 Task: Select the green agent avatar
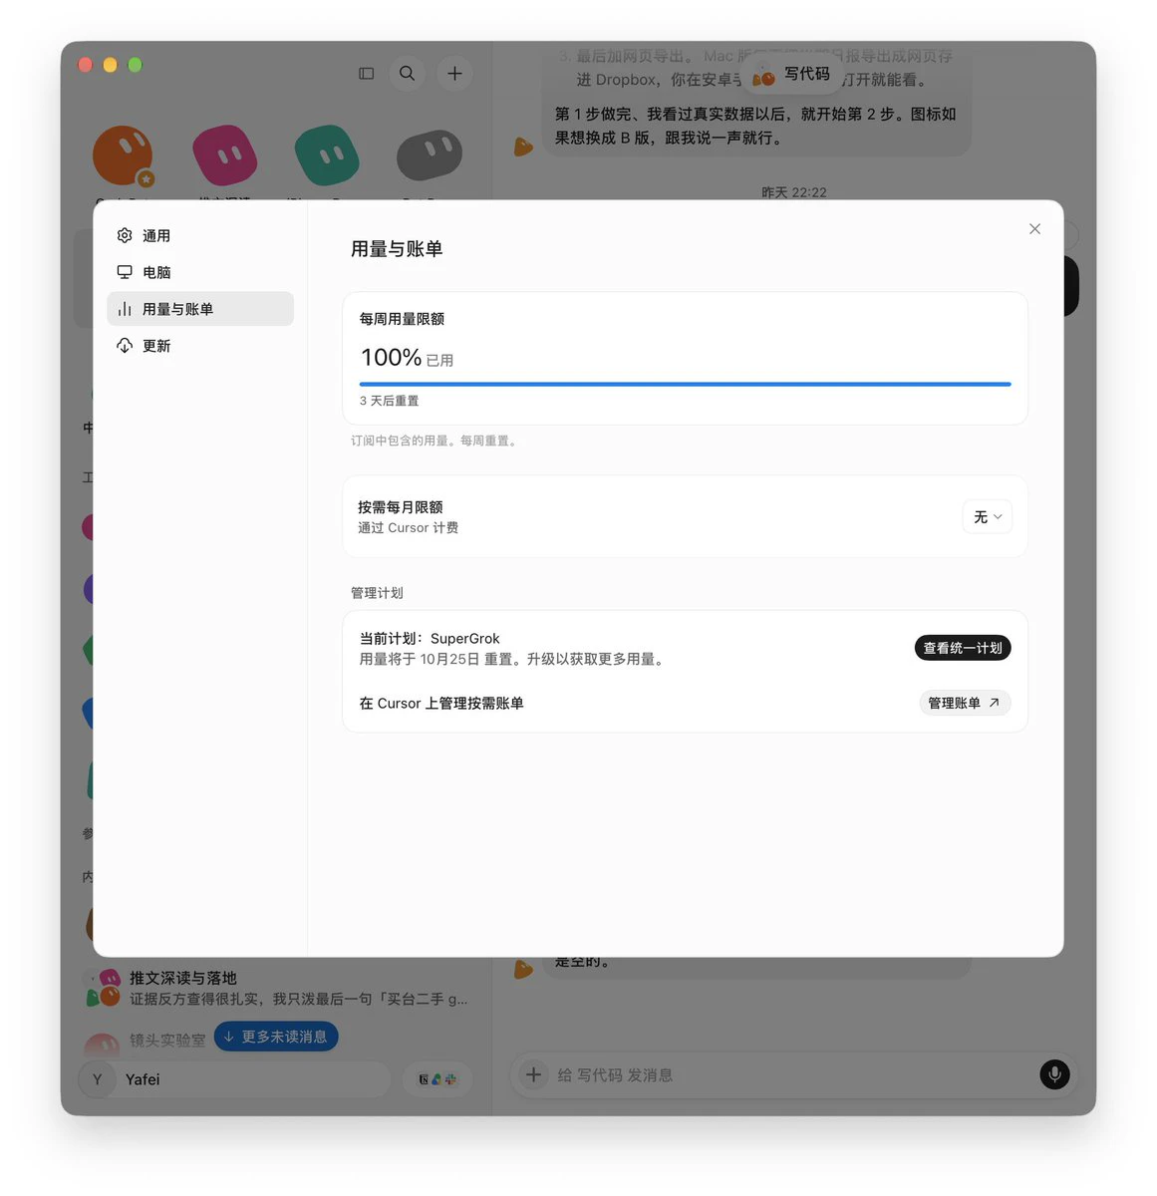click(327, 155)
